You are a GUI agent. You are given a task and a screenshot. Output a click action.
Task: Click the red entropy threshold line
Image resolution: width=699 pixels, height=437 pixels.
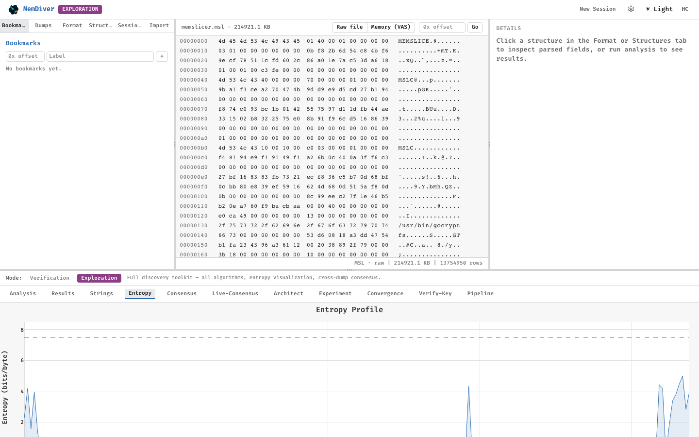pyautogui.click(x=357, y=337)
